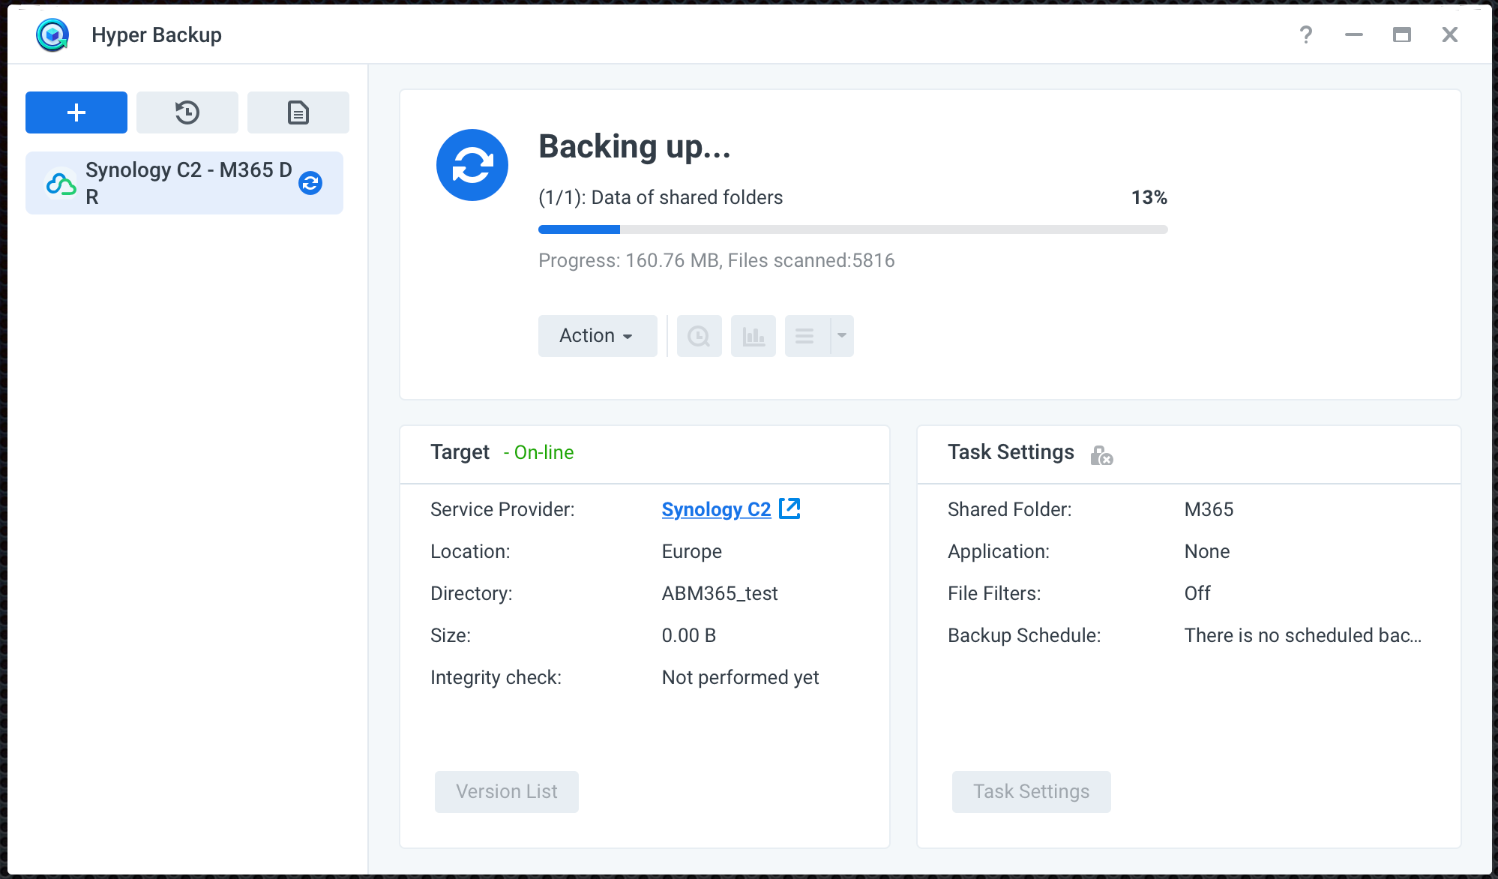Click the Hyper Backup app logo
Screen dimensions: 1498x879
click(x=52, y=34)
